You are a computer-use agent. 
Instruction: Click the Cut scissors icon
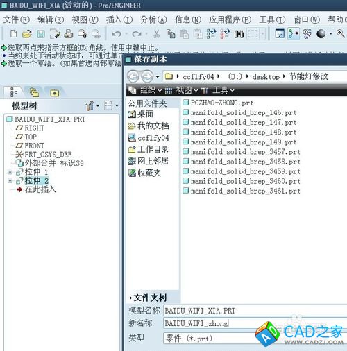pos(157,34)
